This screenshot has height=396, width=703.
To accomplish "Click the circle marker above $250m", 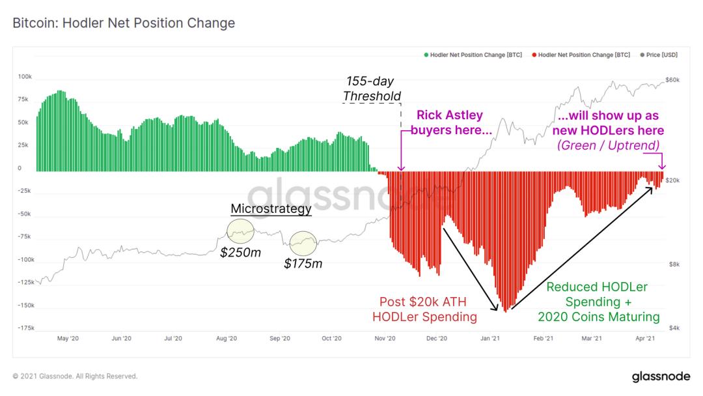I will (x=240, y=231).
